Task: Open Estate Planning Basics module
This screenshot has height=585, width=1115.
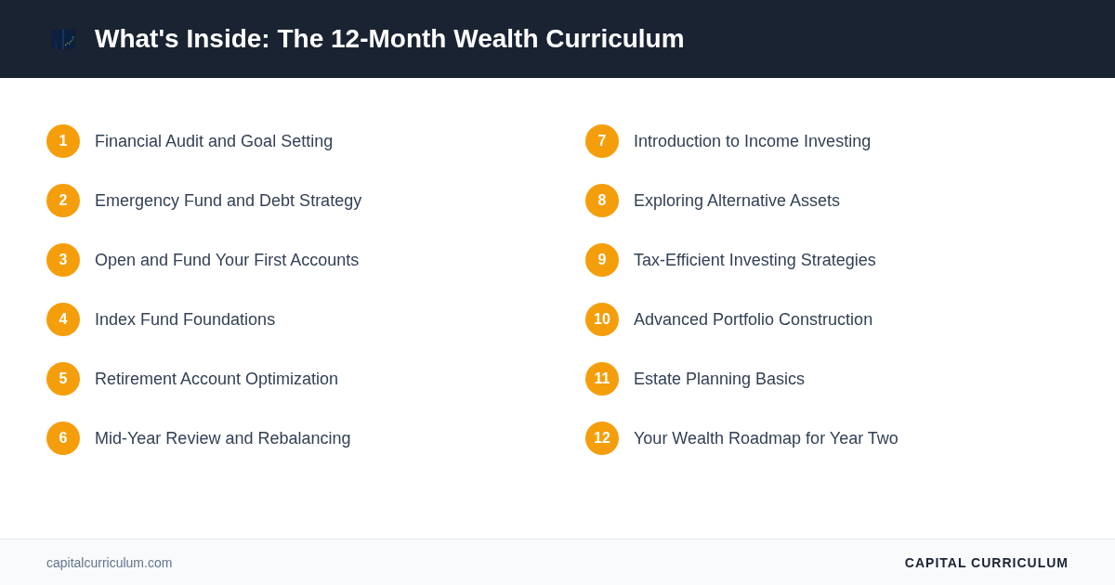Action: [719, 379]
